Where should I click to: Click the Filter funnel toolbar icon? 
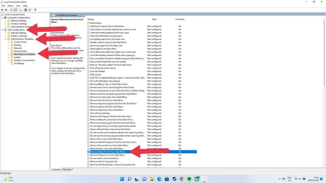point(35,10)
